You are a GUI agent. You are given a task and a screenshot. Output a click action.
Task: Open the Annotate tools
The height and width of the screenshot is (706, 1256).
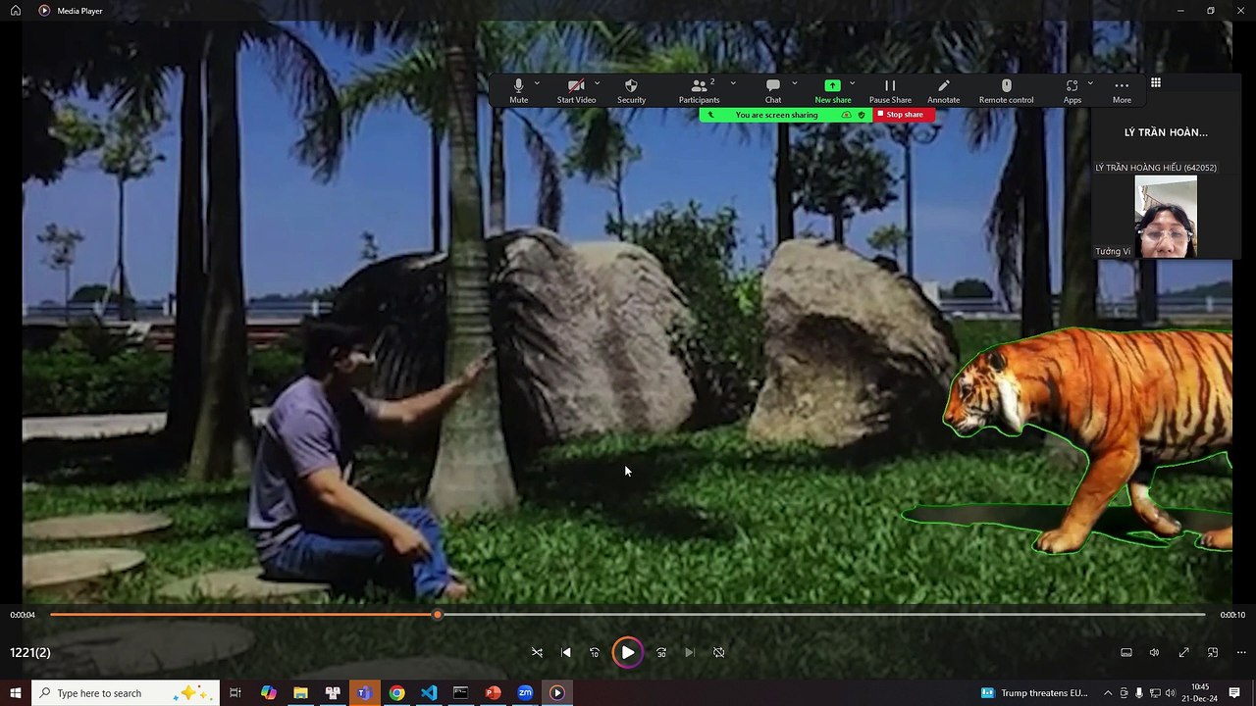943,91
